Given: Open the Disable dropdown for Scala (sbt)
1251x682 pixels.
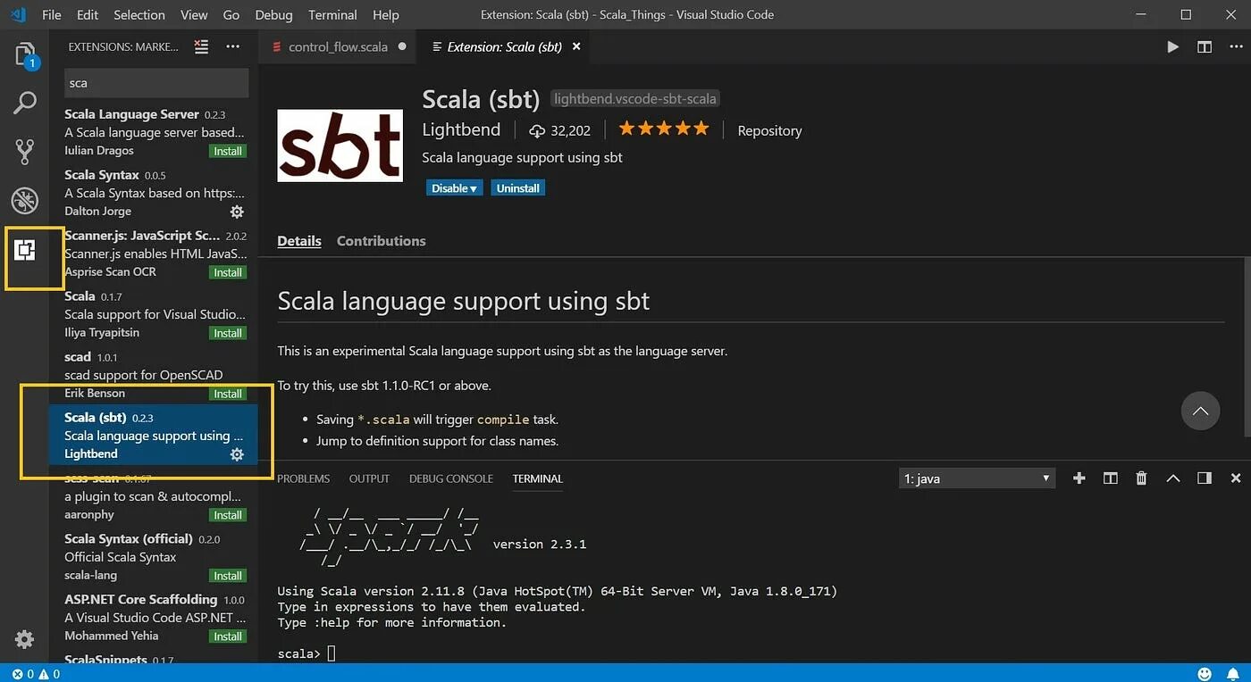Looking at the screenshot, I should [x=455, y=188].
